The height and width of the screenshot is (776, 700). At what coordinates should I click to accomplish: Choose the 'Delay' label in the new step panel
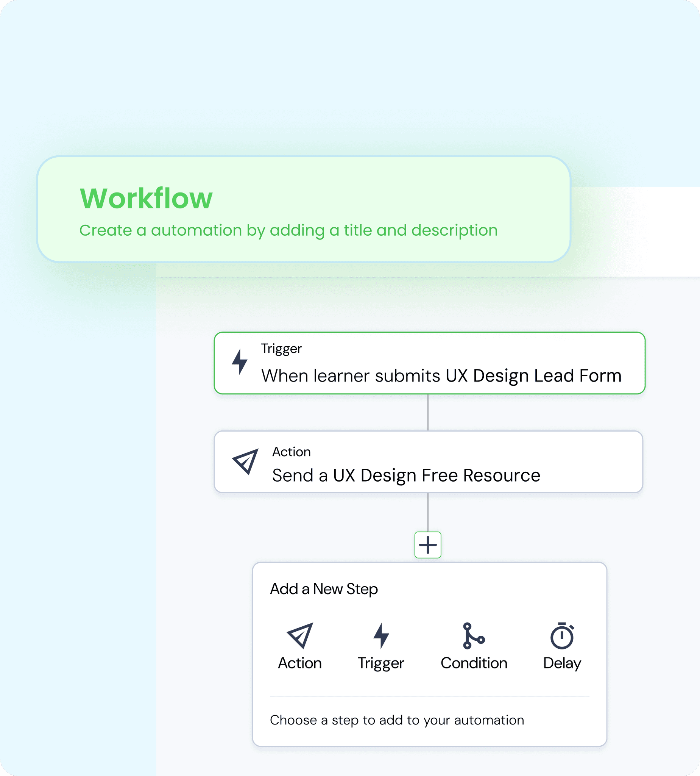562,663
